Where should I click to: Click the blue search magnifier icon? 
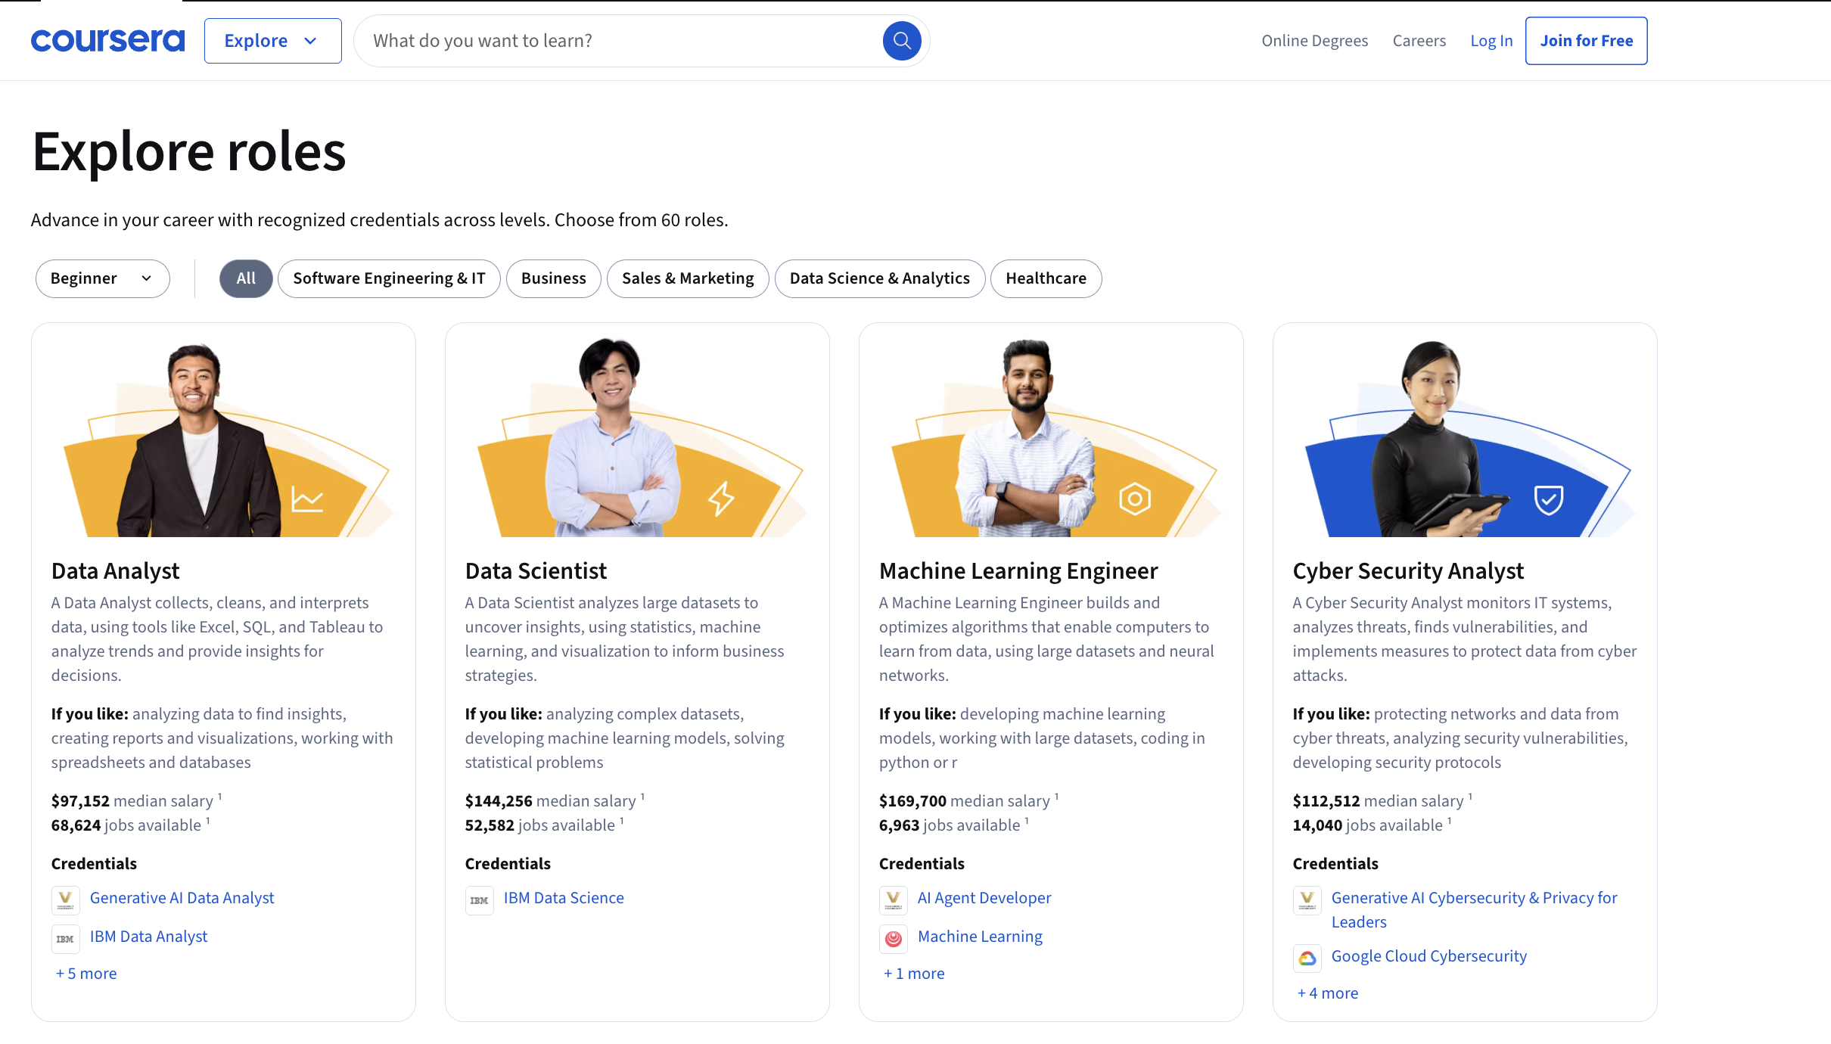pyautogui.click(x=901, y=41)
